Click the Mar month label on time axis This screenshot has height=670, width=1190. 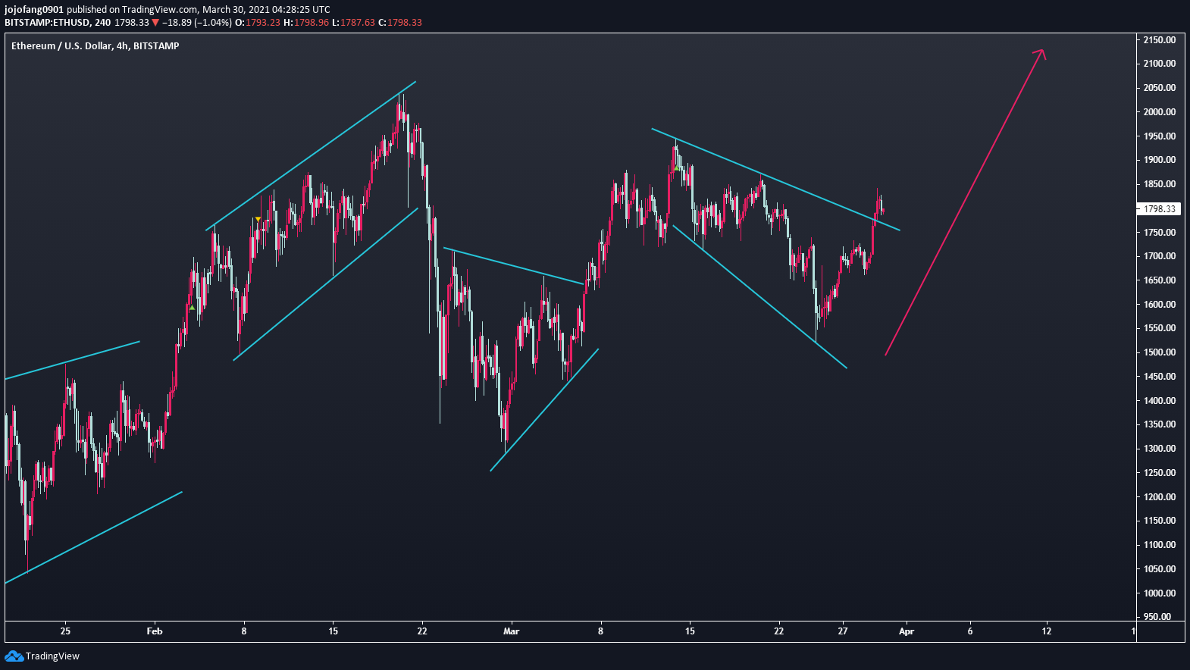(512, 631)
